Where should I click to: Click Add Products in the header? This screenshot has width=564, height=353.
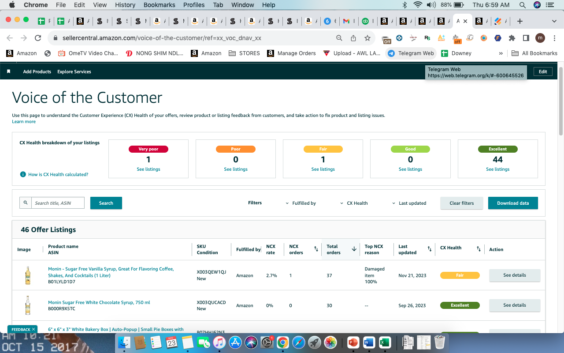coord(37,71)
